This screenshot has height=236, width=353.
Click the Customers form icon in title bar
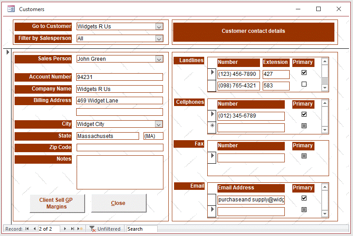[x=11, y=9]
